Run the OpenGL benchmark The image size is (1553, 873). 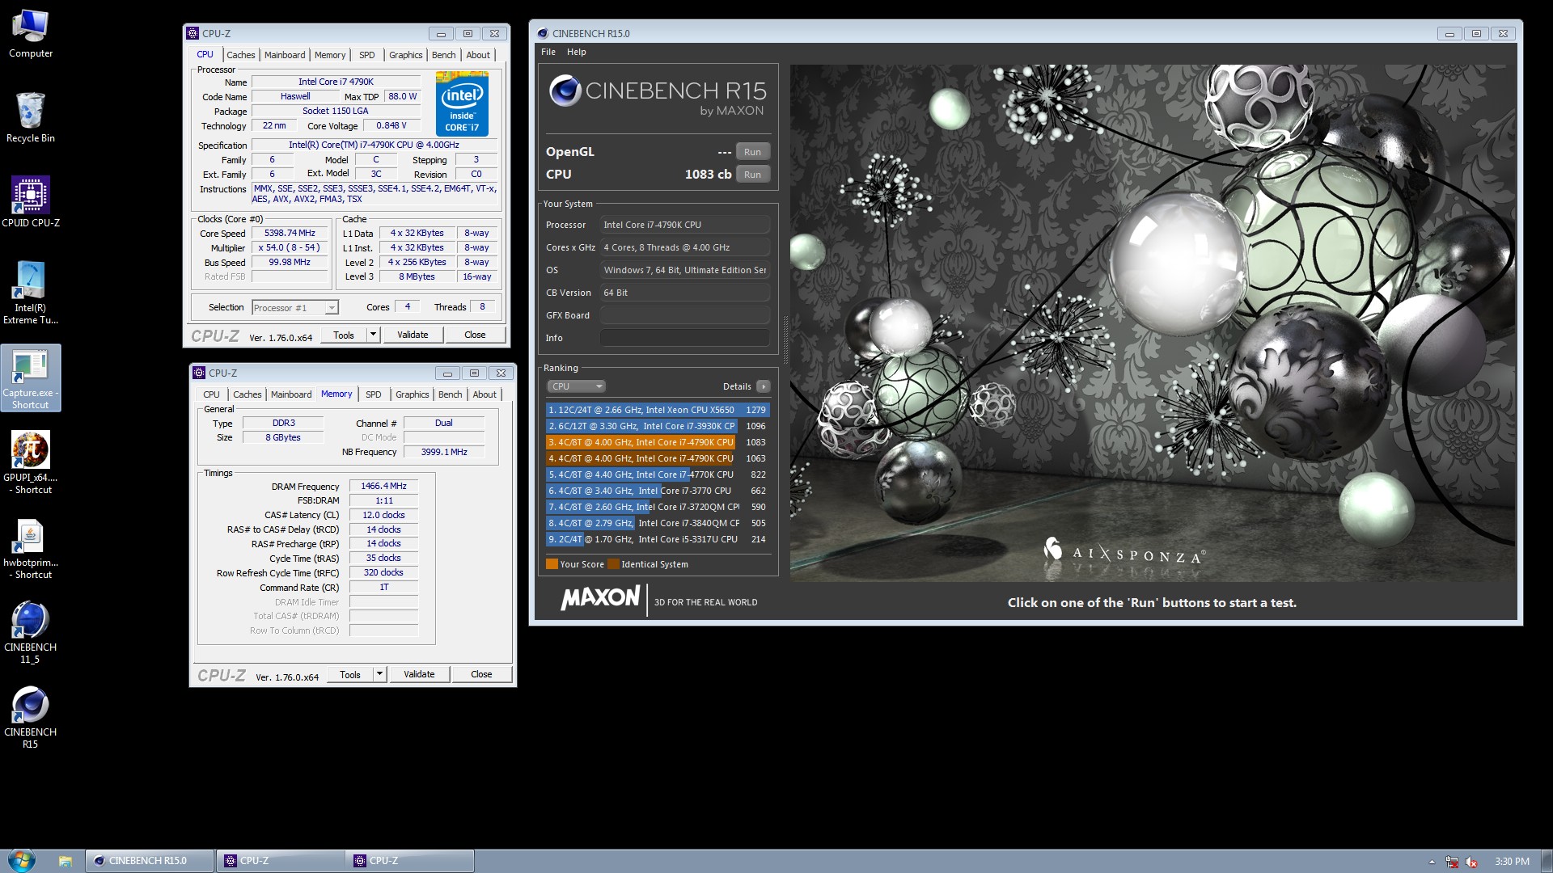coord(752,152)
